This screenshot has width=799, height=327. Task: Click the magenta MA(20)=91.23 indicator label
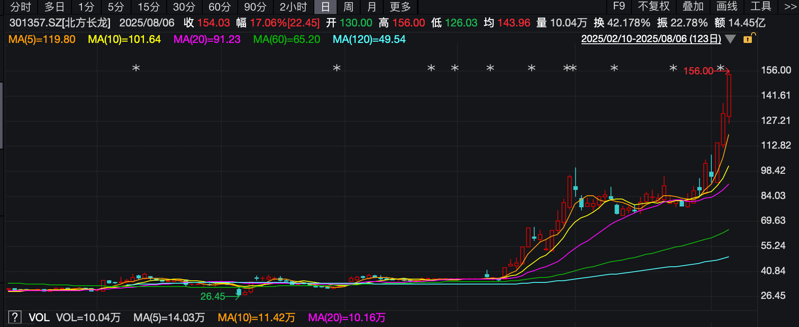tap(207, 39)
